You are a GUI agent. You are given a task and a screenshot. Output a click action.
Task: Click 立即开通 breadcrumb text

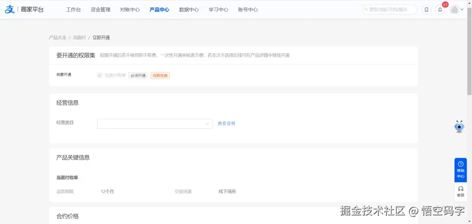pos(101,38)
